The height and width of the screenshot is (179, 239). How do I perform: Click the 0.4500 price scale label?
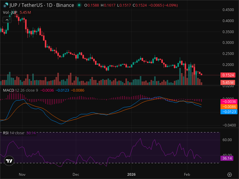(x=228, y=10)
